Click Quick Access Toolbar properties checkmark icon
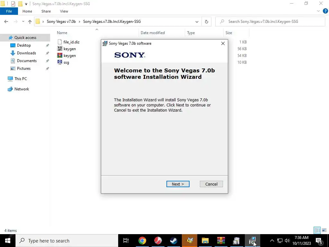 coord(13,4)
